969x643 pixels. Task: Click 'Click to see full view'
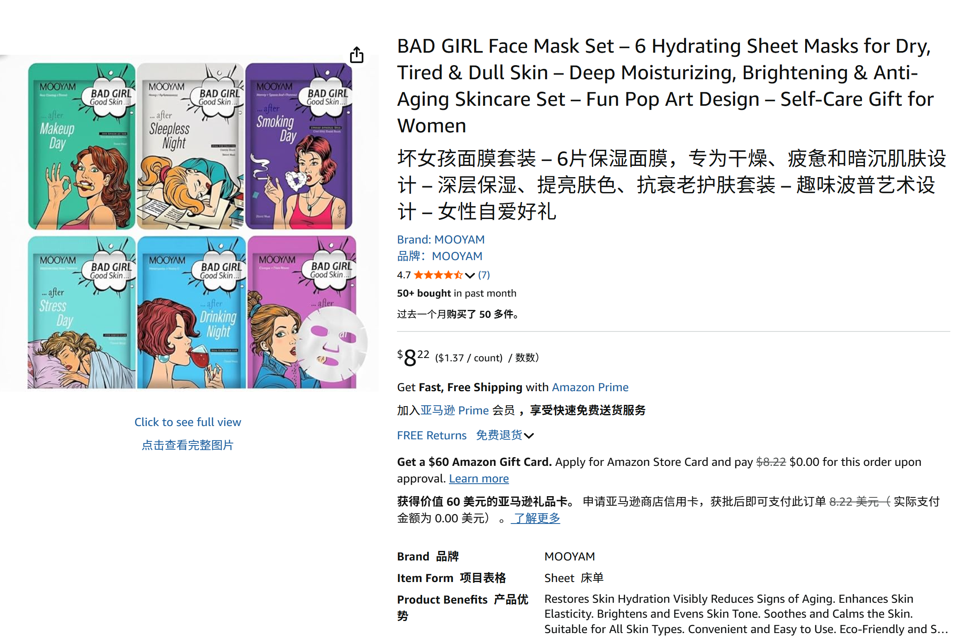tap(187, 422)
